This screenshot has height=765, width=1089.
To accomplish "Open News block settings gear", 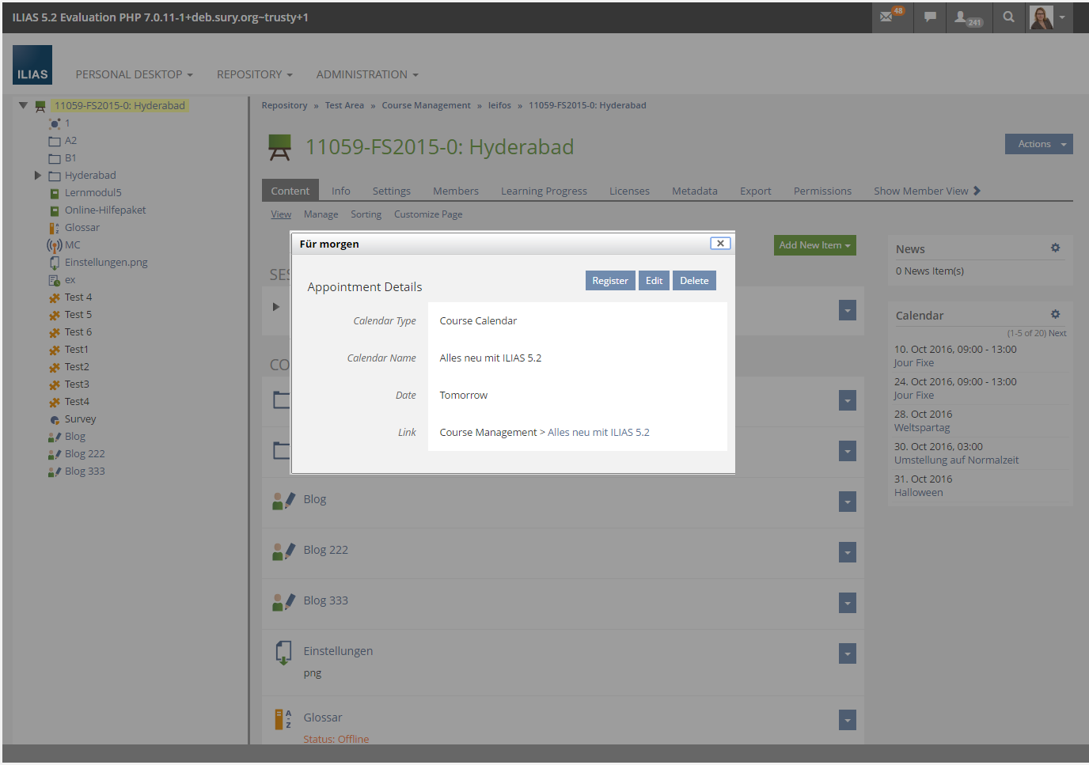I will click(x=1055, y=248).
